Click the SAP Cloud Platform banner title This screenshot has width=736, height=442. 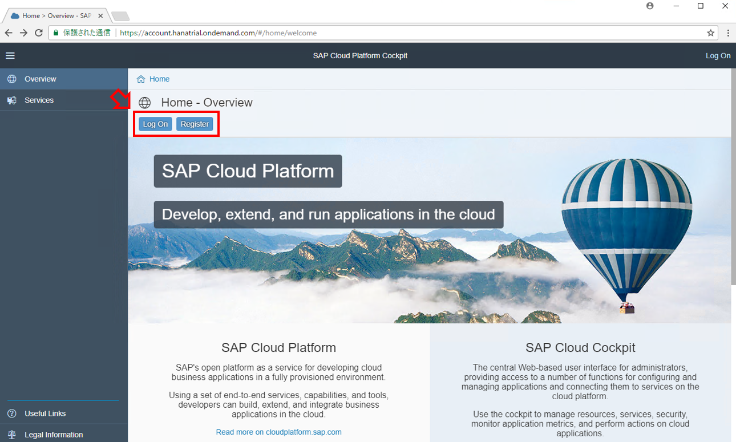coord(248,171)
